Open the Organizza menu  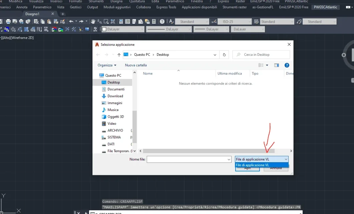107,65
